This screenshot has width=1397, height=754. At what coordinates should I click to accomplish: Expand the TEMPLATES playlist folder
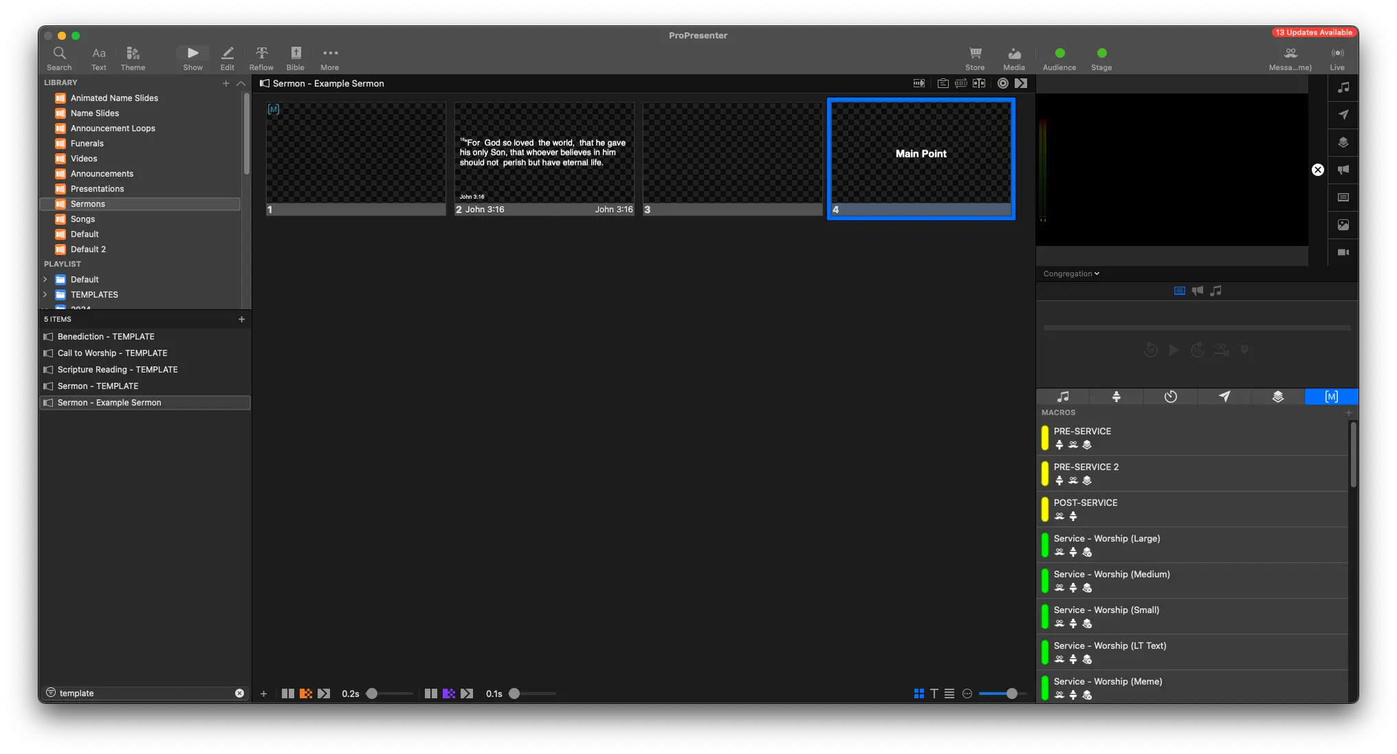pyautogui.click(x=45, y=295)
